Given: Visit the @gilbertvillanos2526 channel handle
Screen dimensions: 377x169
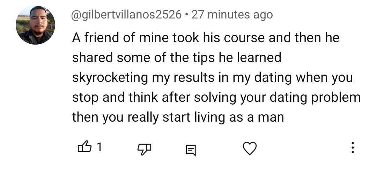Looking at the screenshot, I should coord(127,15).
